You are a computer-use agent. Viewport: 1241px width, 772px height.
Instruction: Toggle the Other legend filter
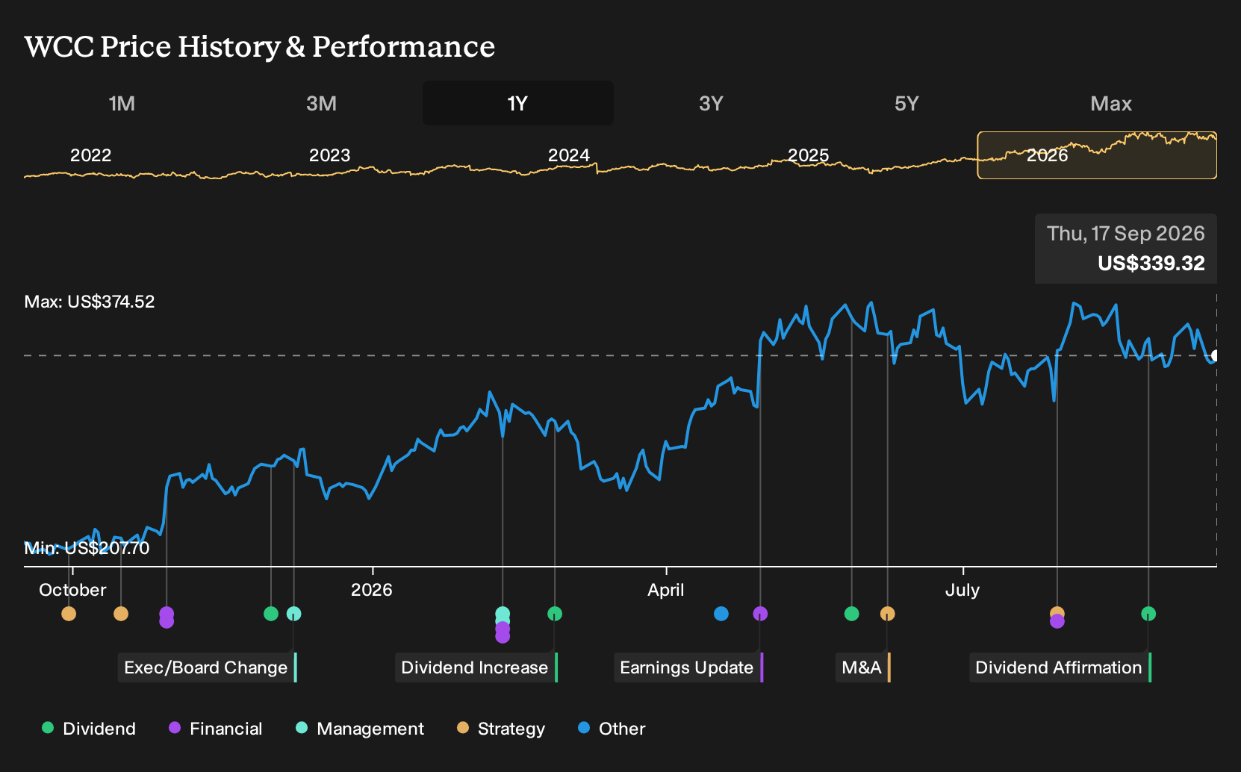point(612,729)
